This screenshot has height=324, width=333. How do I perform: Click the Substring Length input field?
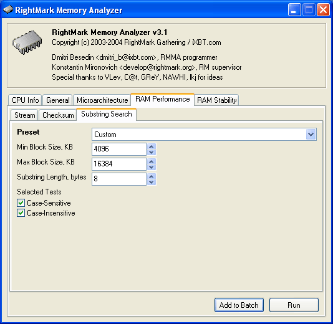click(x=119, y=179)
